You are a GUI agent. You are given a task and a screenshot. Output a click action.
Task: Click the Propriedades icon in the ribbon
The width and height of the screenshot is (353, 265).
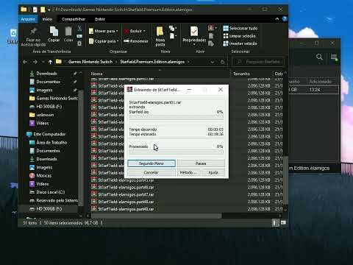[x=194, y=32]
